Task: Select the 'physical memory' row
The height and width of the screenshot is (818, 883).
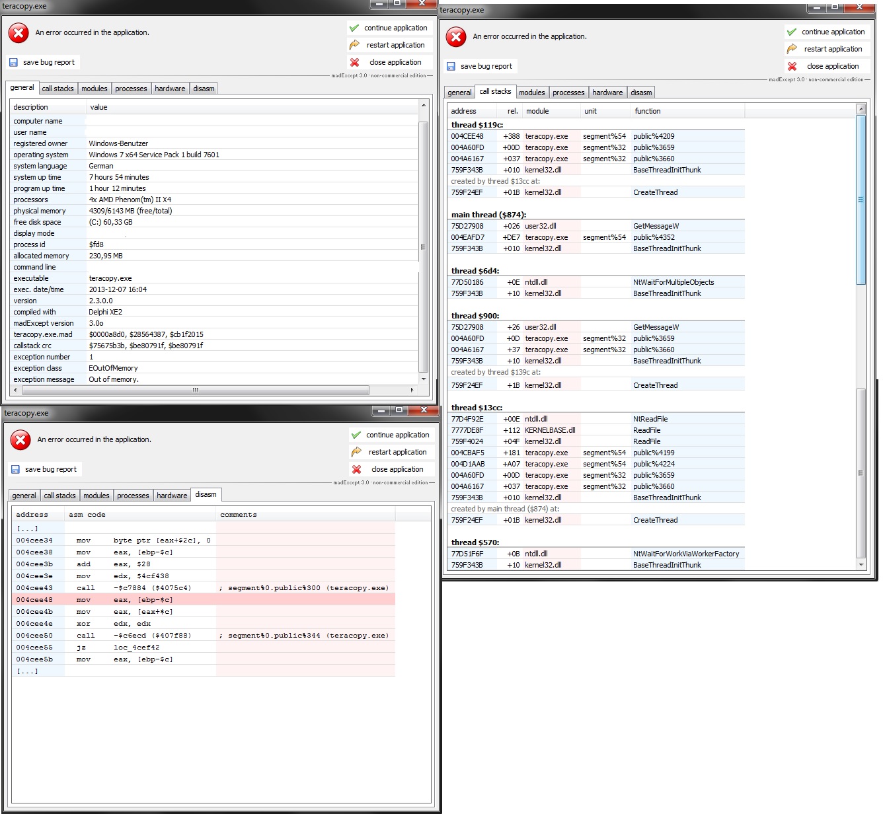Action: point(214,211)
